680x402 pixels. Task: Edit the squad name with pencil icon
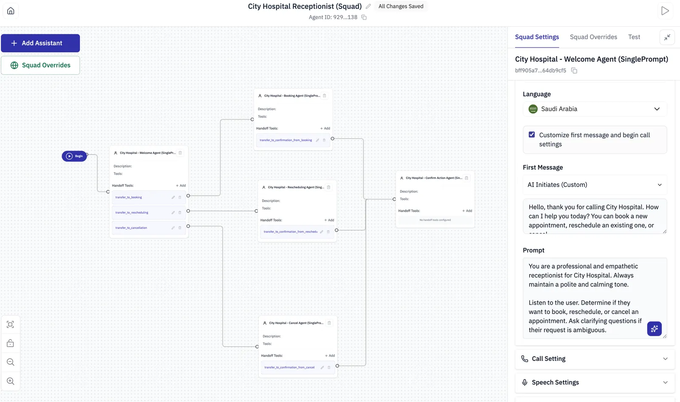[368, 6]
